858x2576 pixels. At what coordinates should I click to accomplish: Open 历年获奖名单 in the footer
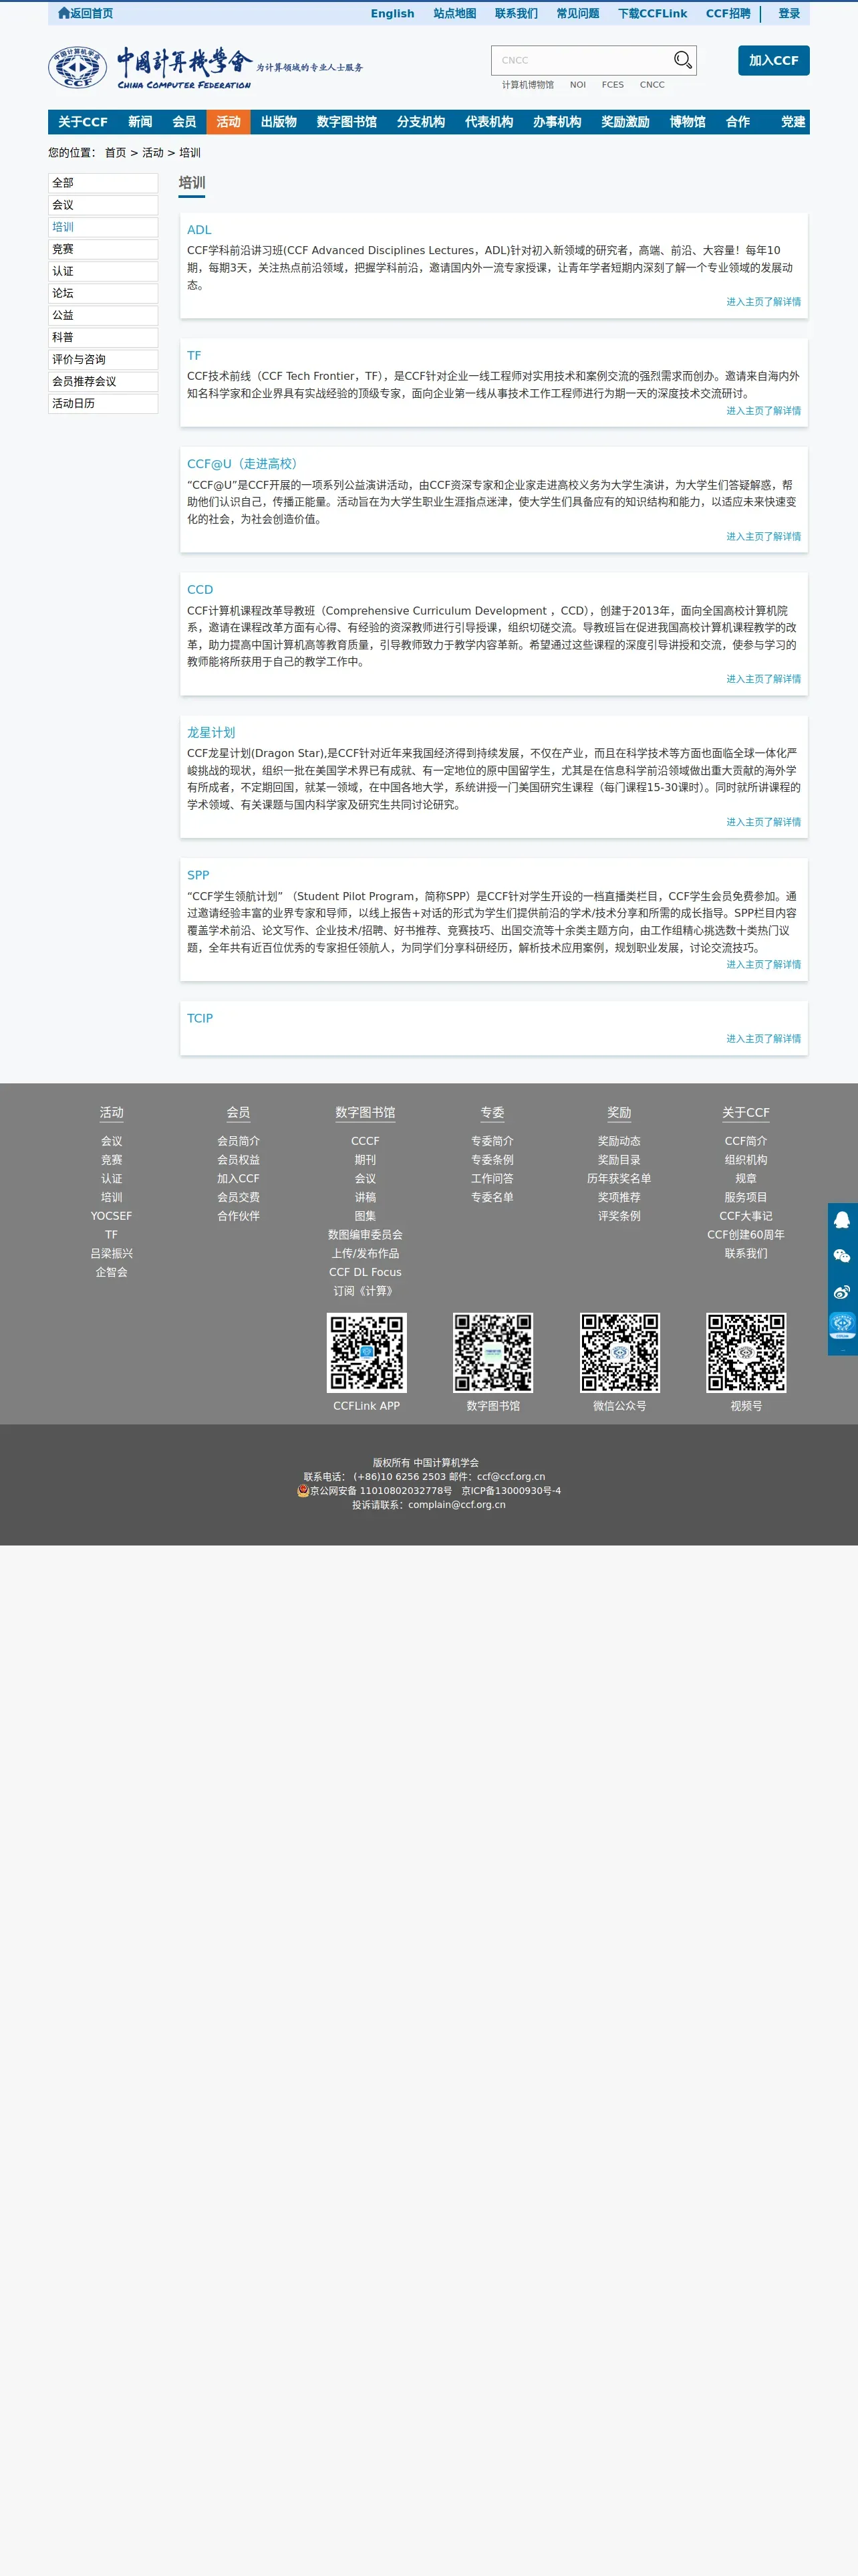coord(619,1179)
